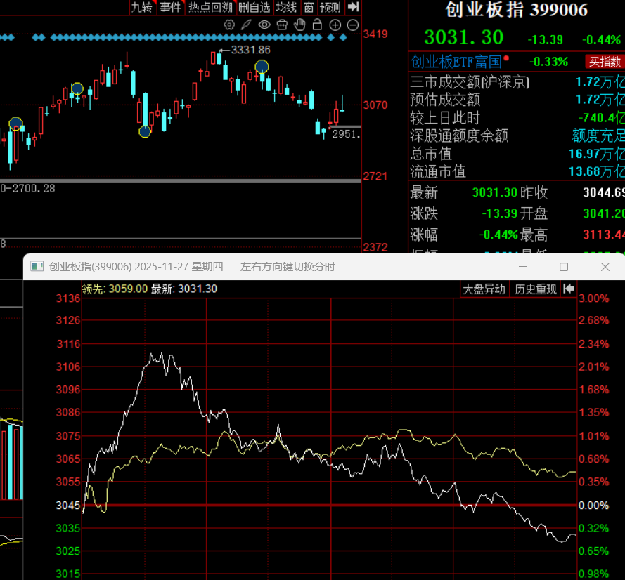Click the 大盘异动 button

(484, 289)
